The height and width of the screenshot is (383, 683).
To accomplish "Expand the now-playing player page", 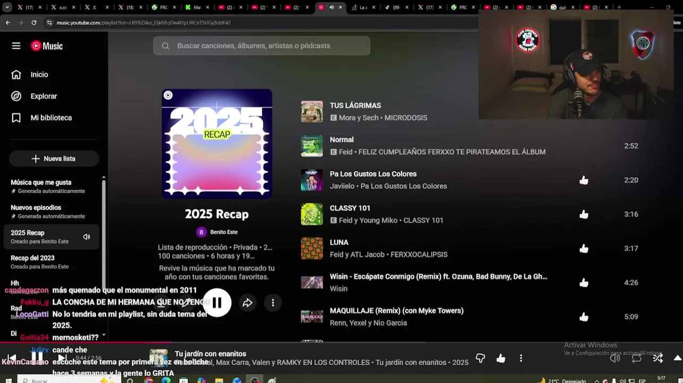I will click(677, 358).
